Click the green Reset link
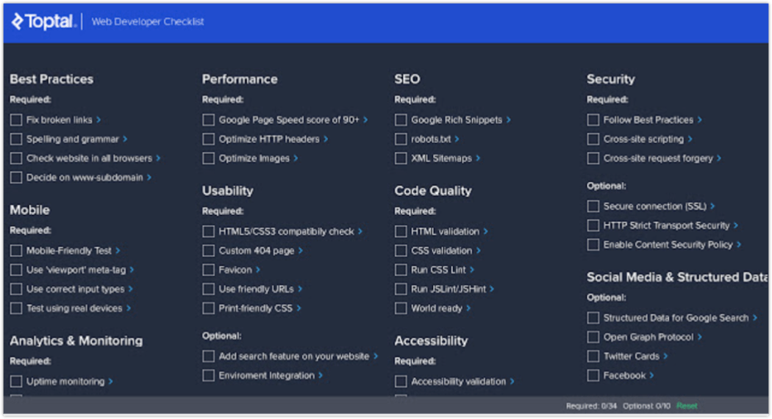 click(x=687, y=406)
